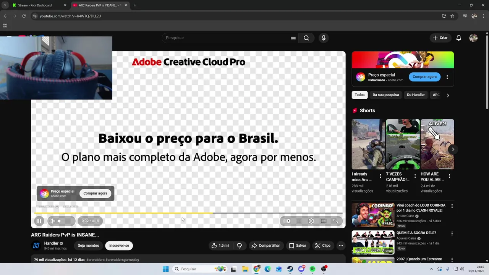The height and width of the screenshot is (275, 489).
Task: Open Chrome media controls icon
Action: [x=465, y=16]
